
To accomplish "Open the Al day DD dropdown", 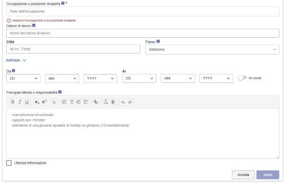I will click(139, 78).
